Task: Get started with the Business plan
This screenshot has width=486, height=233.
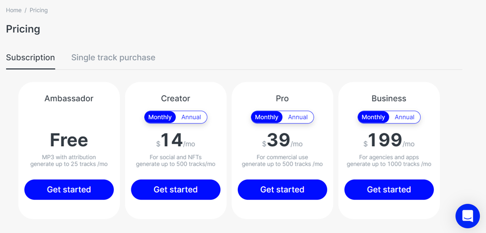Action: click(389, 190)
